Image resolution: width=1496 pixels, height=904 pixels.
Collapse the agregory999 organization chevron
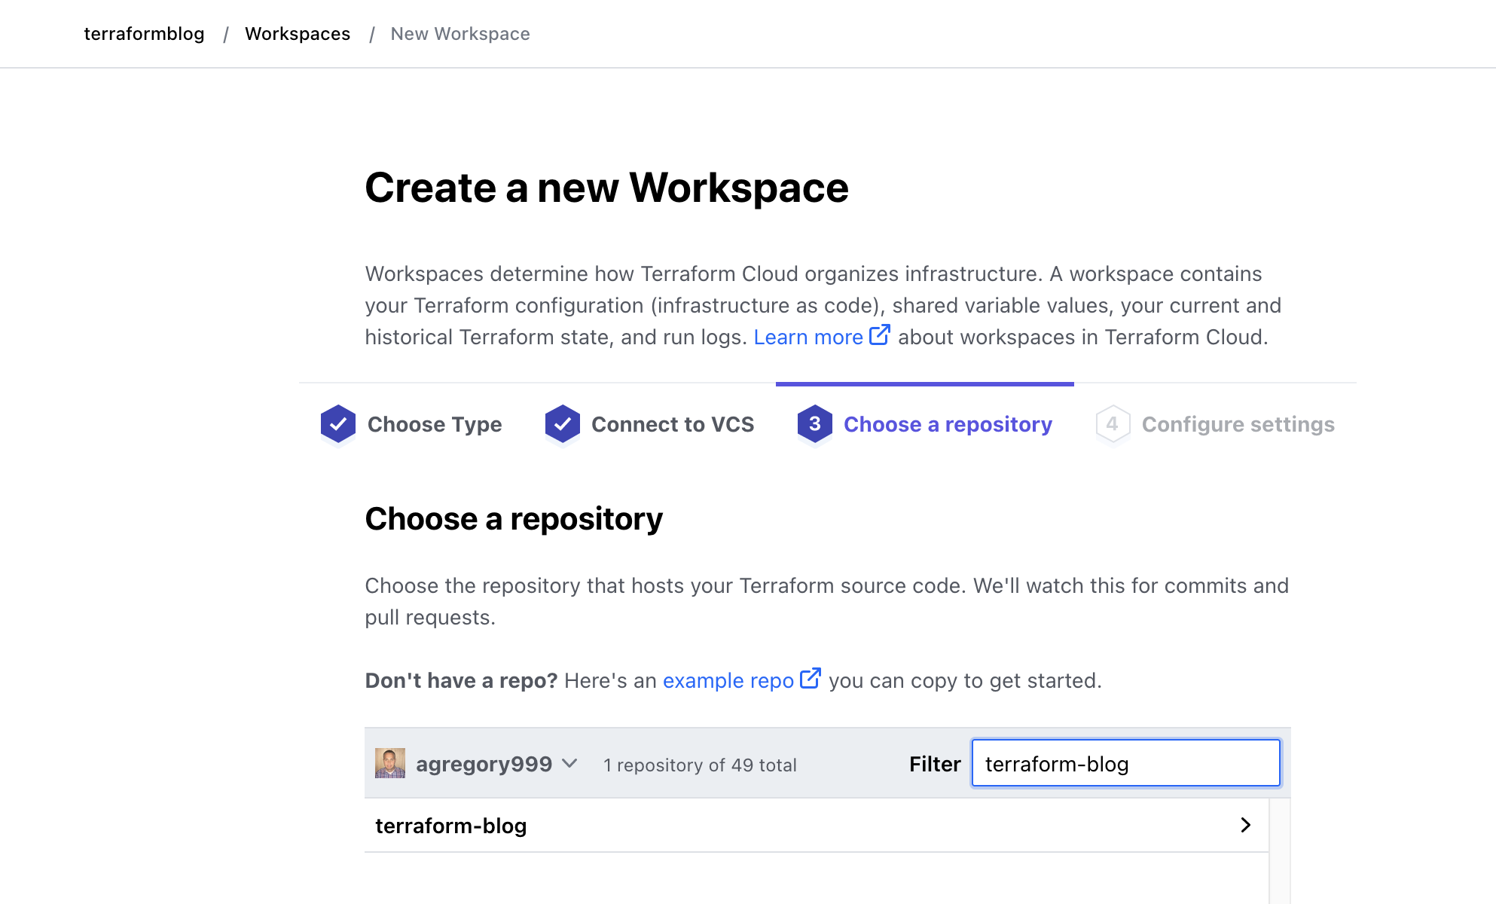570,764
